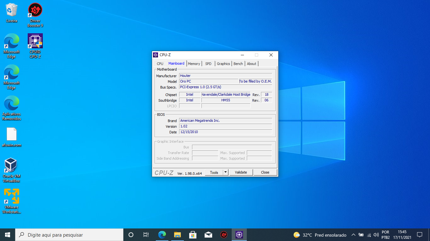Click the POR PTB2 language indicator

tap(386, 235)
